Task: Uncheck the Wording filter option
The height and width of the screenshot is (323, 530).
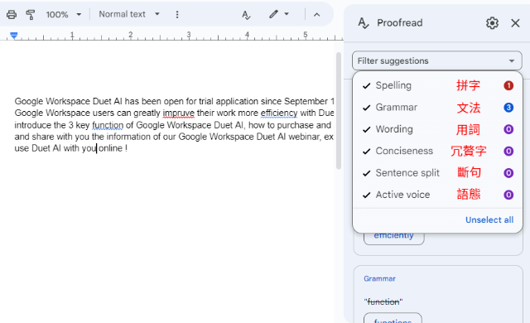Action: (437, 129)
